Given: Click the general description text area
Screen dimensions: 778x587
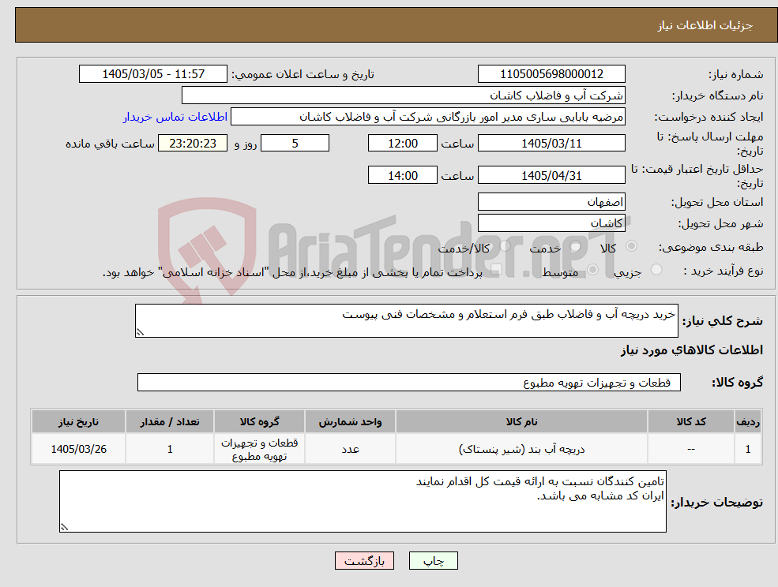Looking at the screenshot, I should (406, 321).
